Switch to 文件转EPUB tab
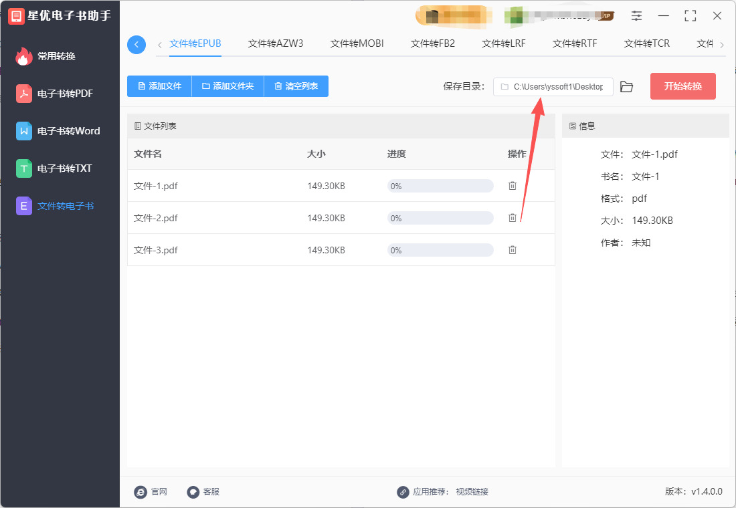 [x=195, y=43]
